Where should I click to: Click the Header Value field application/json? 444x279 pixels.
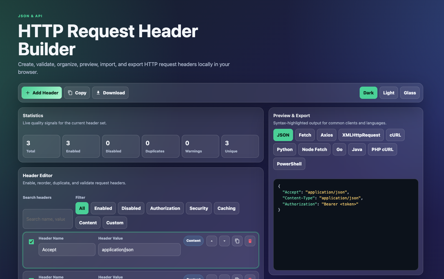coord(139,250)
